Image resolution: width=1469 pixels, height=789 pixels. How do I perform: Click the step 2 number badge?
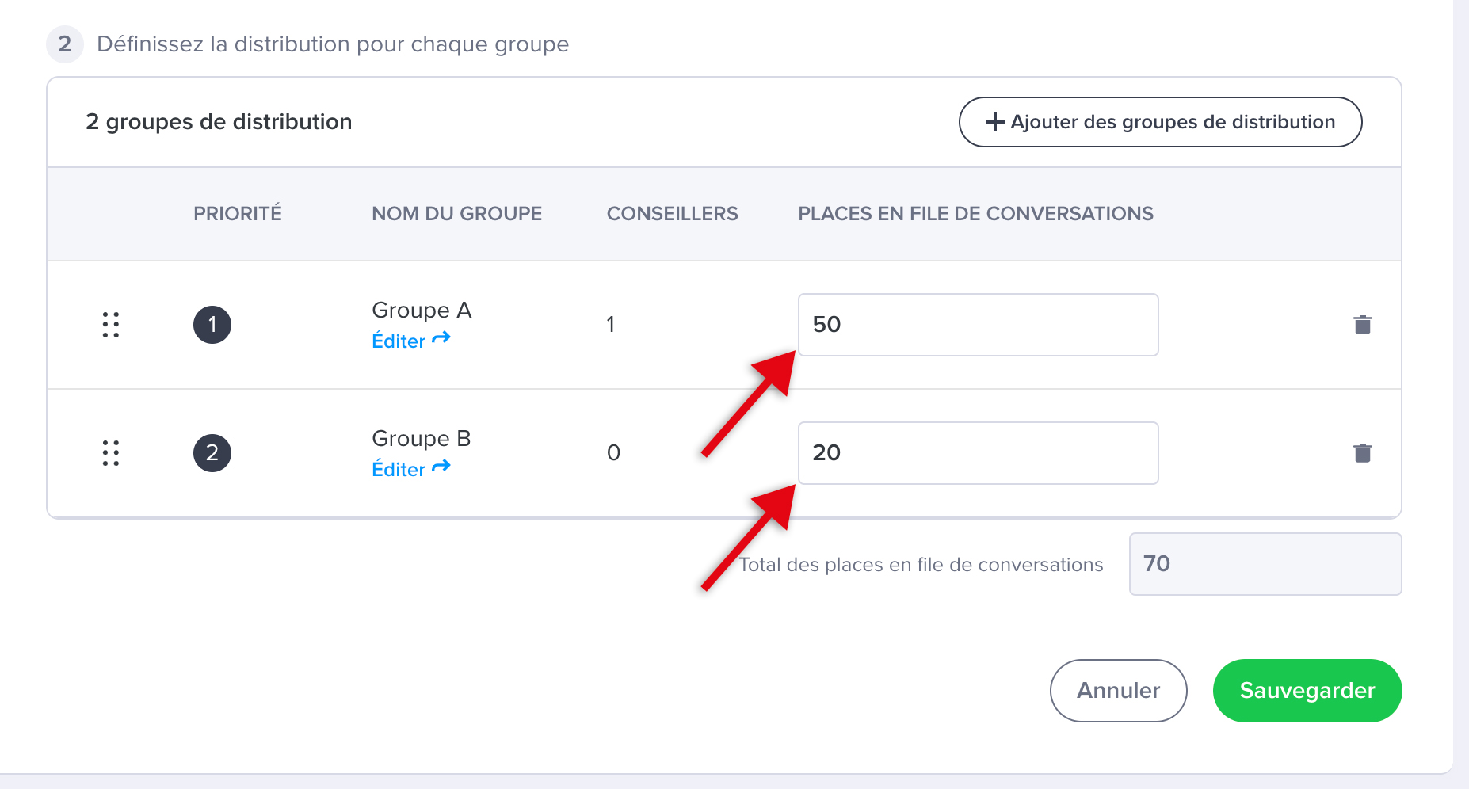(65, 44)
